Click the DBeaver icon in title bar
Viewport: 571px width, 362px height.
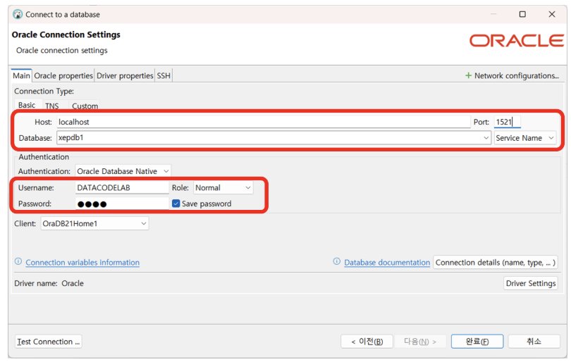click(x=18, y=14)
